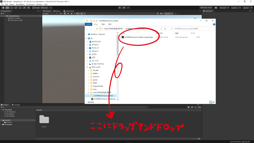
Task: Open Shaded draw mode dropdown
Action: click(50, 14)
